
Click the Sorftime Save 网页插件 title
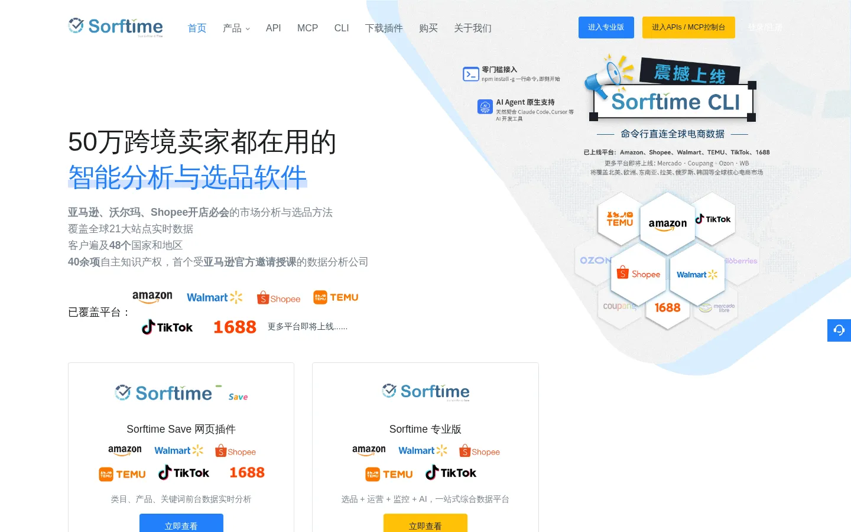181,429
